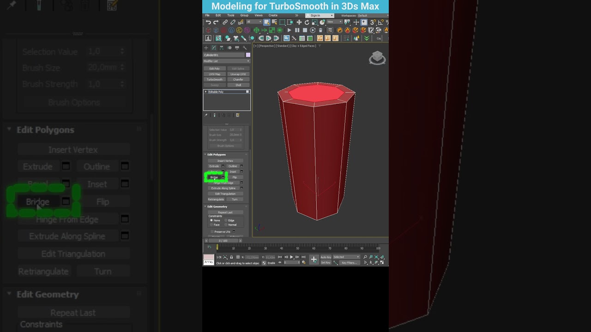The width and height of the screenshot is (591, 332).
Task: Expand the menu bar overflow chevron
Action: (296, 15)
